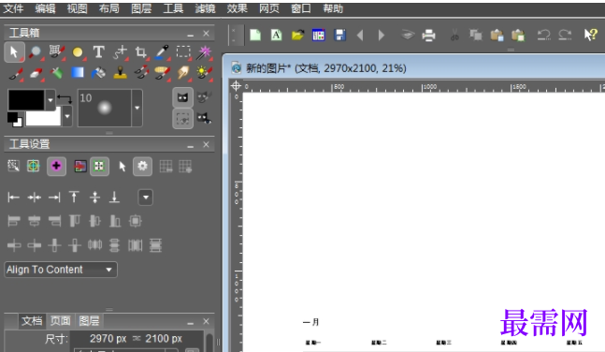Click the Next page right arrow
Image resolution: width=605 pixels, height=352 pixels.
[x=382, y=36]
